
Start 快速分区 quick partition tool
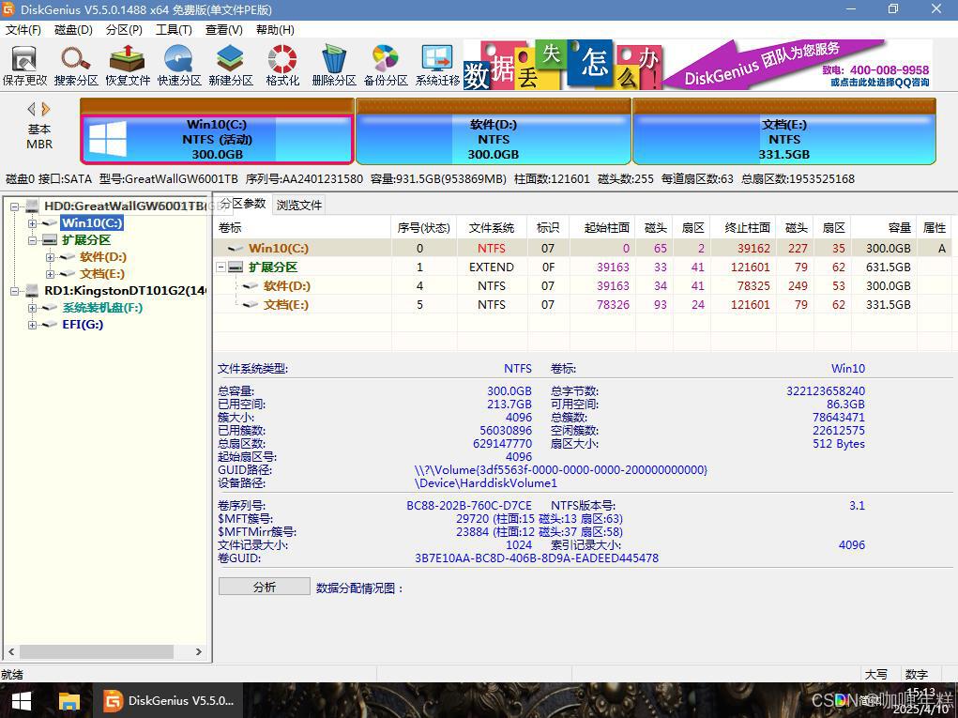pos(178,64)
